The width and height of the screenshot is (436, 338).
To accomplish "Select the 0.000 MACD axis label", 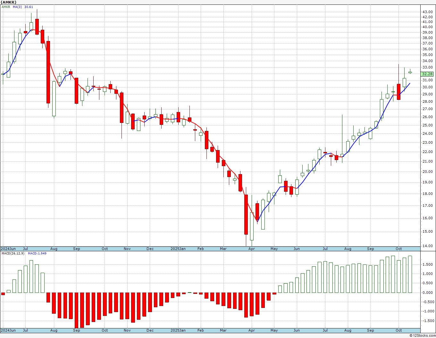I will (427, 293).
